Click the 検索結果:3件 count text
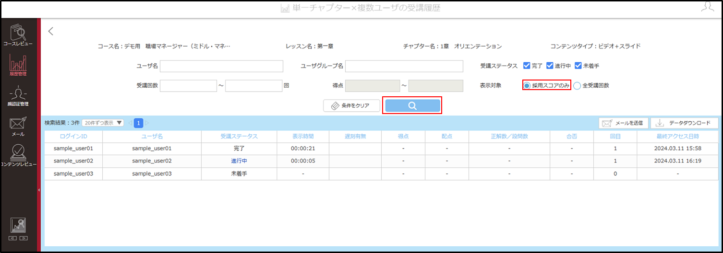723x253 pixels. point(62,123)
